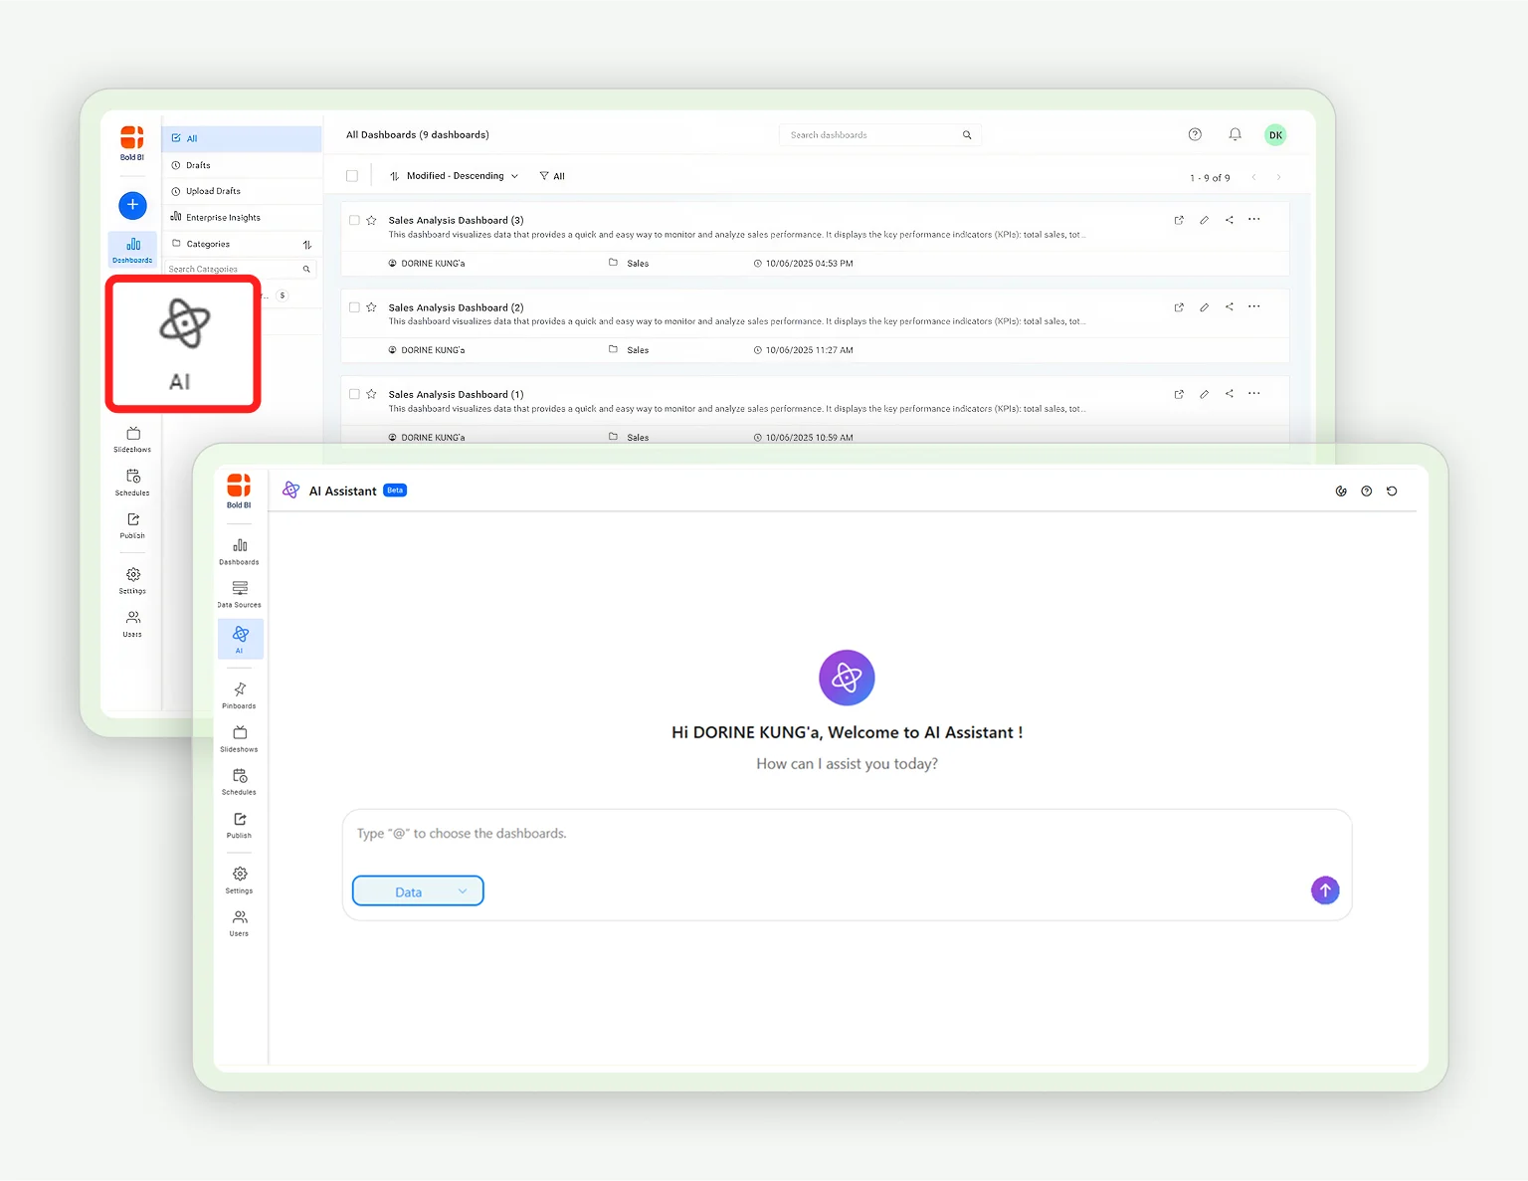1528x1181 pixels.
Task: Check the Sales Analysis Dashboard (3) checkbox
Action: pyautogui.click(x=354, y=220)
